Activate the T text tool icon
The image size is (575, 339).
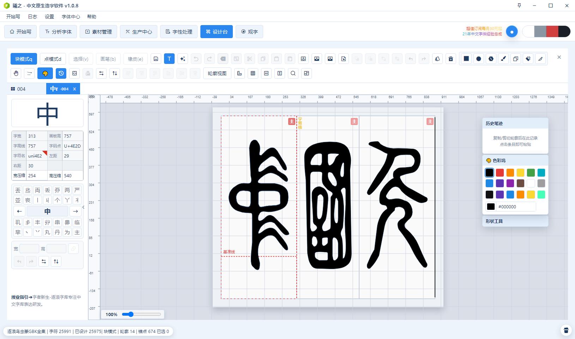tap(169, 59)
